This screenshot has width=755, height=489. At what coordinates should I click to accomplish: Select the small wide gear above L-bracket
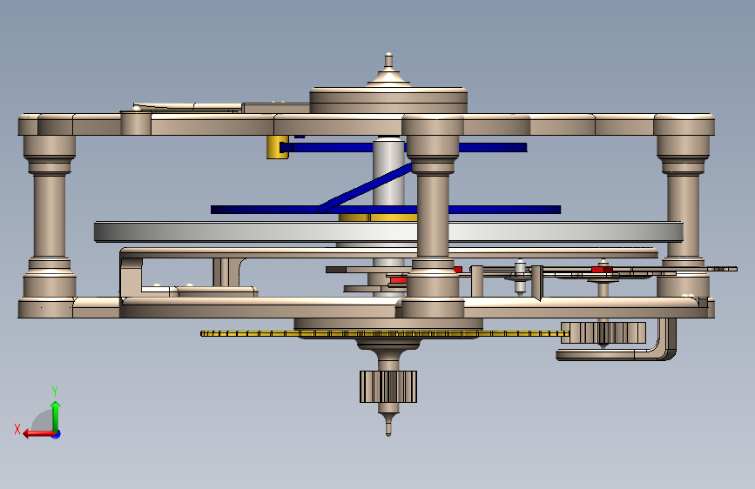click(603, 332)
